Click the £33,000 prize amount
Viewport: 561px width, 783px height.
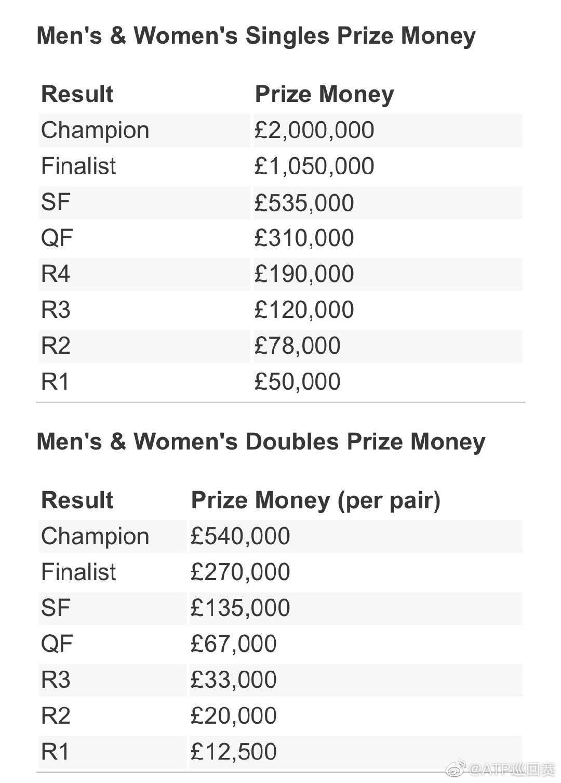tap(233, 680)
